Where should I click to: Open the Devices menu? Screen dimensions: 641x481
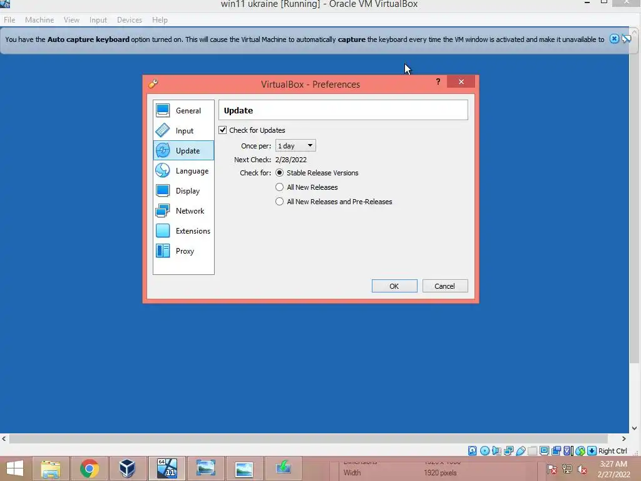tap(130, 19)
